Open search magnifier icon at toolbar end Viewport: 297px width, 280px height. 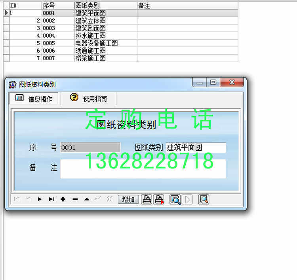(x=204, y=199)
